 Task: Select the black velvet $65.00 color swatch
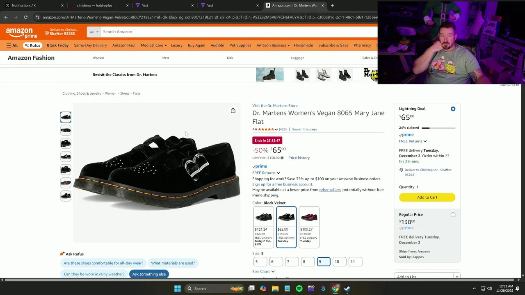click(x=286, y=227)
